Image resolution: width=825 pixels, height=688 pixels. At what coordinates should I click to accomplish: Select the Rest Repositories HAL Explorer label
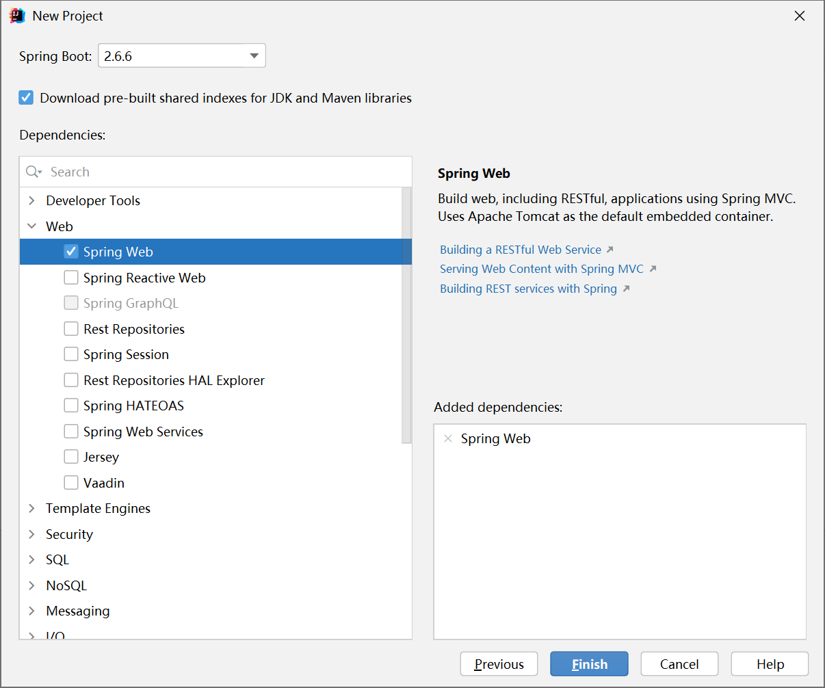[x=174, y=380]
